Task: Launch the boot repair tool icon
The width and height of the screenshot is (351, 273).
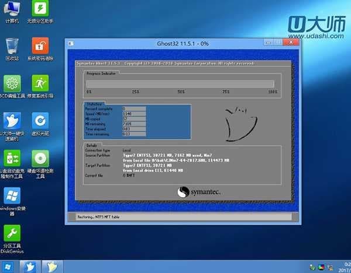Action: click(x=40, y=85)
